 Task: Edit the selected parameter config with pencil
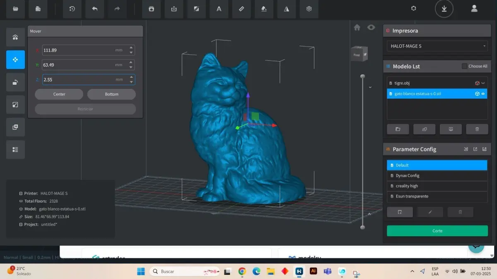[430, 212]
